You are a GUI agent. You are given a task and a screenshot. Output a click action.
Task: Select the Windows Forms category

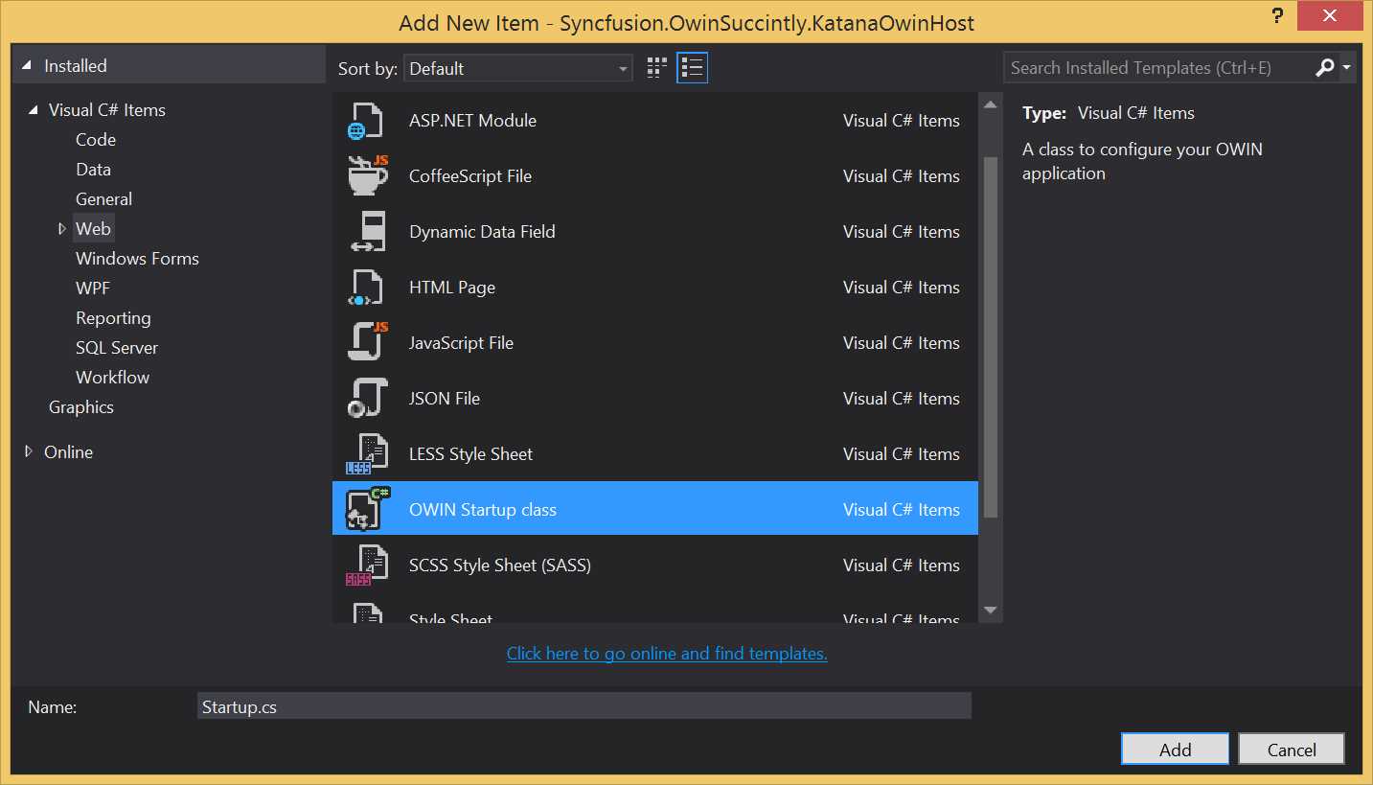coord(137,259)
